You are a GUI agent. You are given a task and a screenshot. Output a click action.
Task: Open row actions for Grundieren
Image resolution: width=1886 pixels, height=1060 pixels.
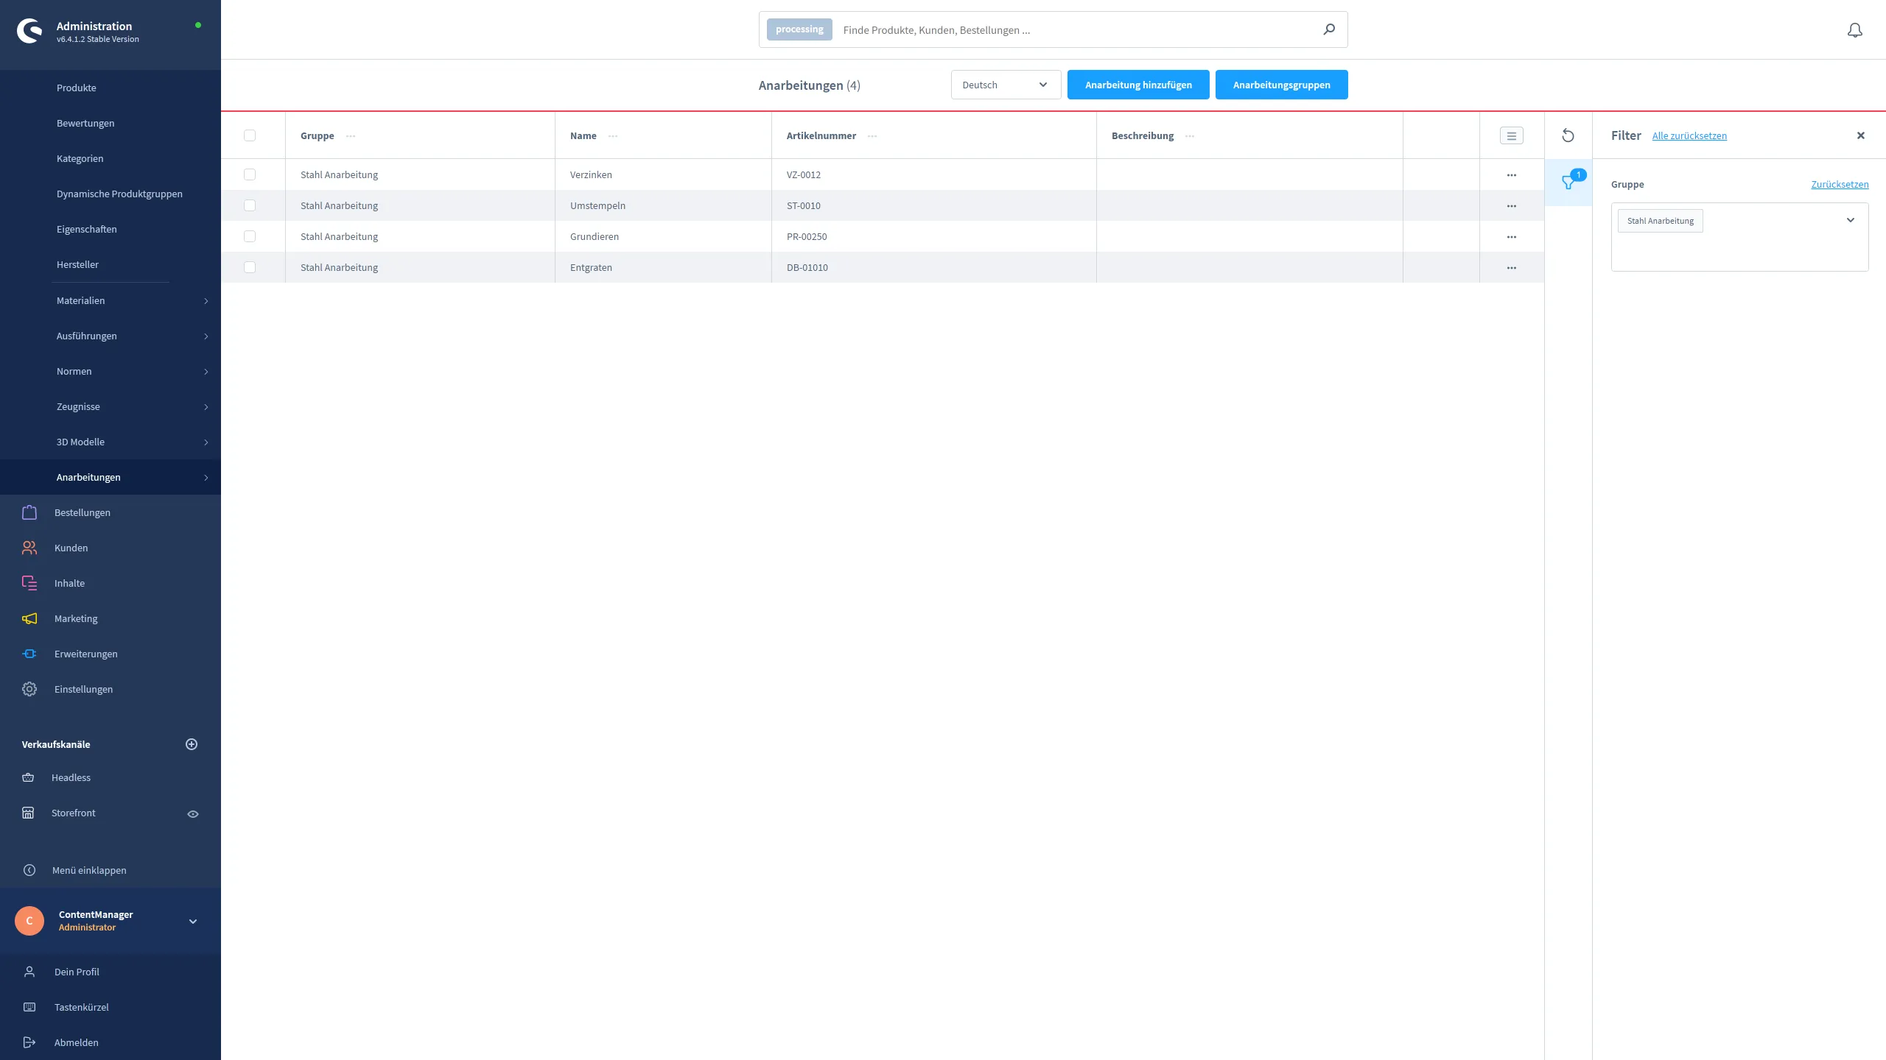[1512, 237]
